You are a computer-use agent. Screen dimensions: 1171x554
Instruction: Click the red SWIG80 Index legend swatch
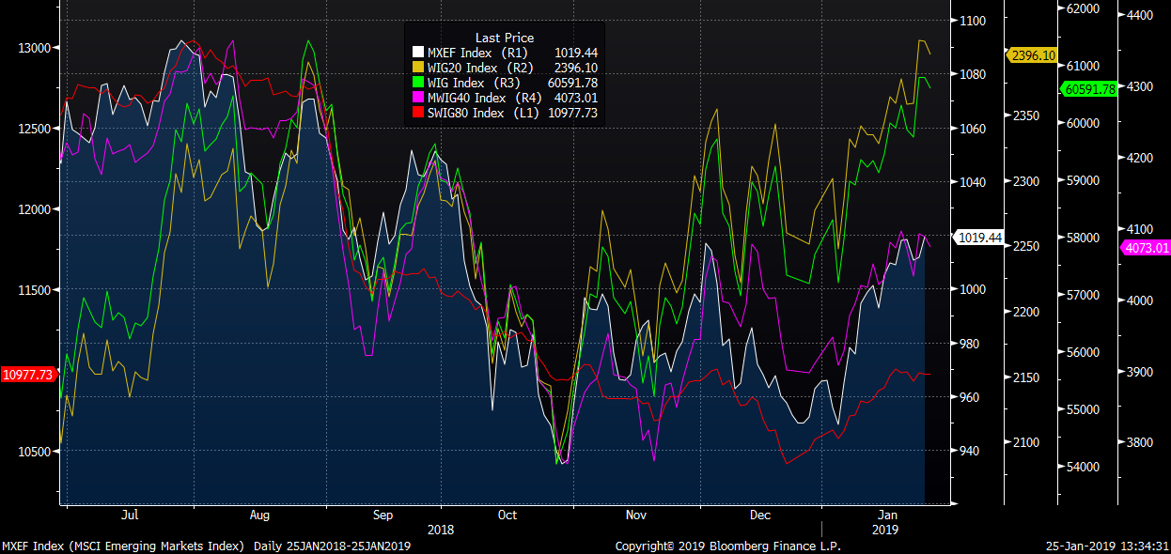pos(418,113)
